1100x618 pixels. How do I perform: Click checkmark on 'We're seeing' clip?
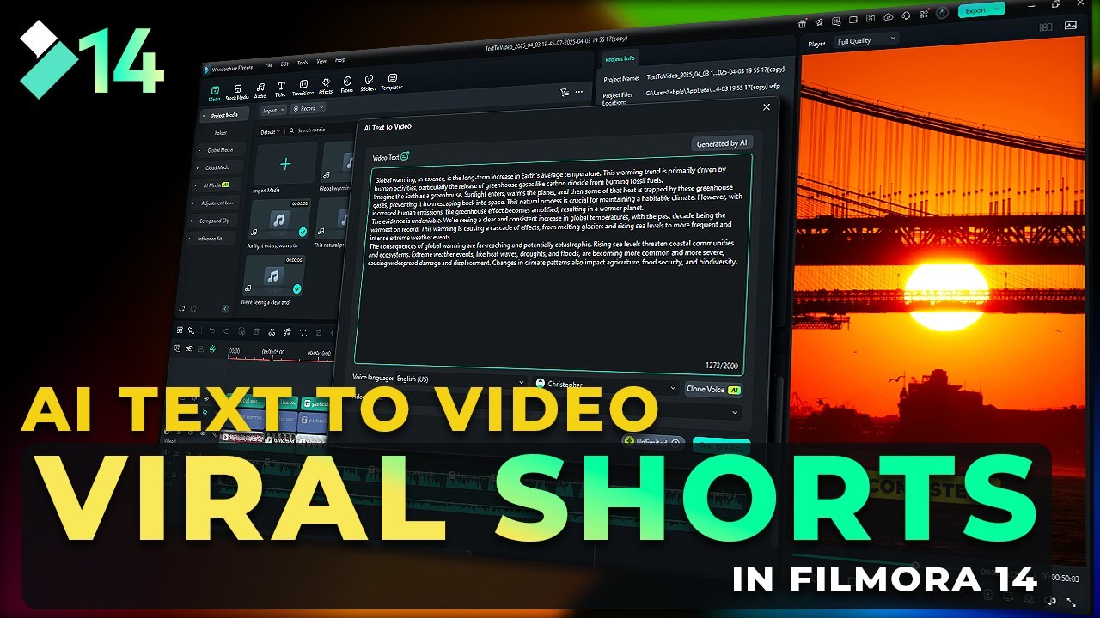296,288
